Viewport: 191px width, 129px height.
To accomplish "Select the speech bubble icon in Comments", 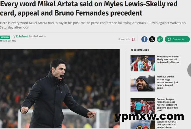I will [x=169, y=39].
